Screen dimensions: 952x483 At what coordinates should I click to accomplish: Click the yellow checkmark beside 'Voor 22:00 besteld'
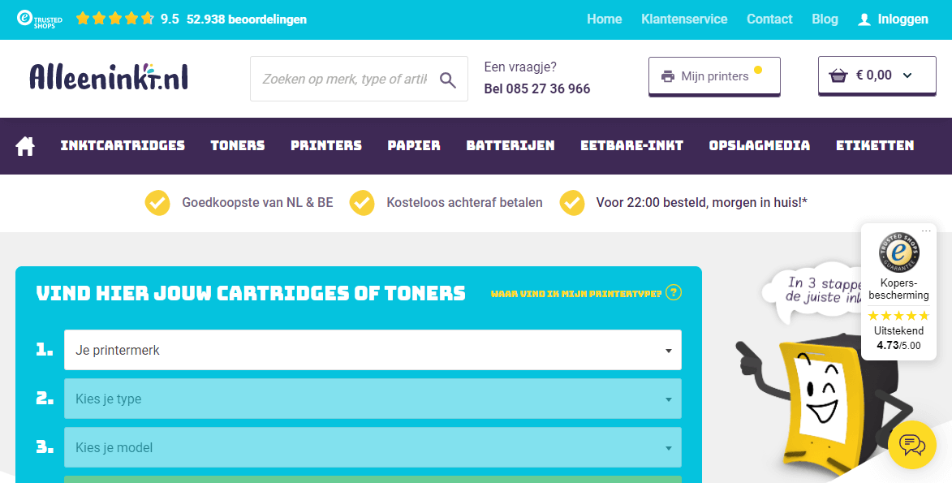[x=572, y=203]
